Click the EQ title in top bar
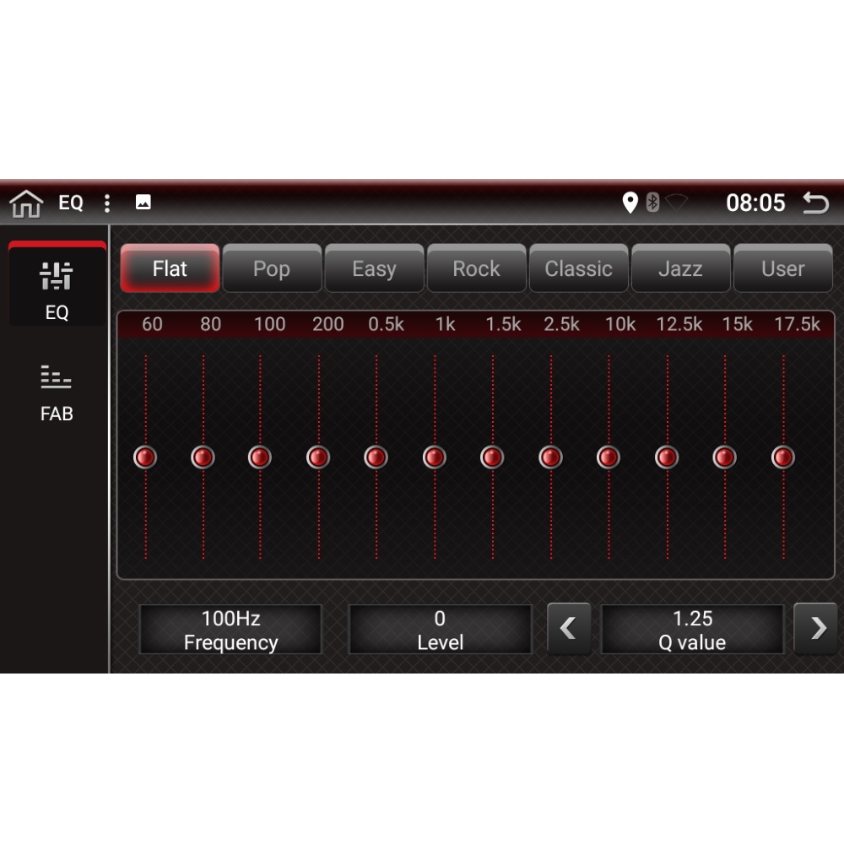Viewport: 844px width, 844px height. pyautogui.click(x=71, y=203)
